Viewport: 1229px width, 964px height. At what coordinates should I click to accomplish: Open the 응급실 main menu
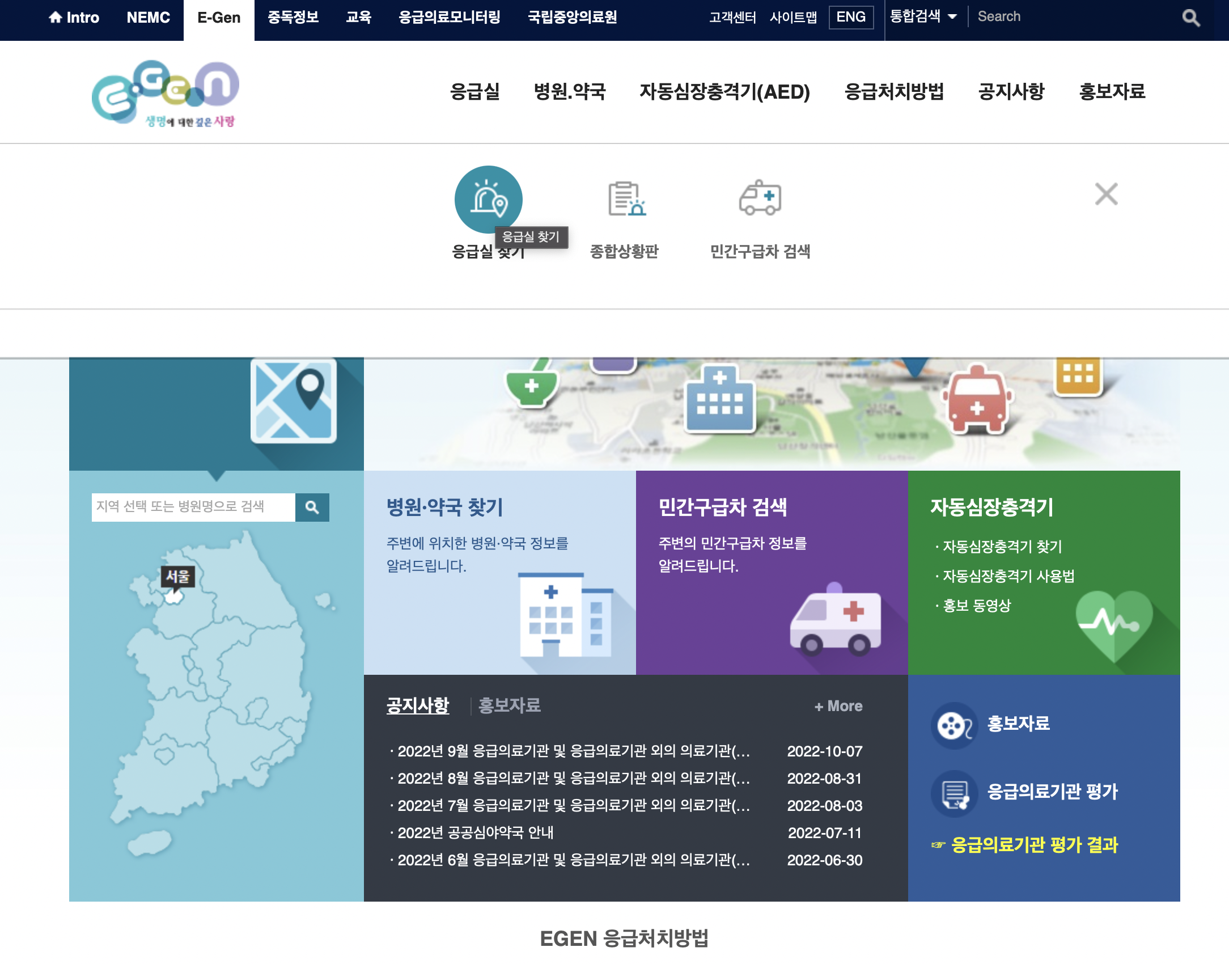(x=474, y=91)
